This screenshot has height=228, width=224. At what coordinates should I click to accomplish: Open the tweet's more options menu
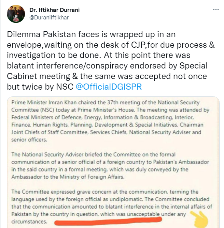pyautogui.click(x=215, y=10)
